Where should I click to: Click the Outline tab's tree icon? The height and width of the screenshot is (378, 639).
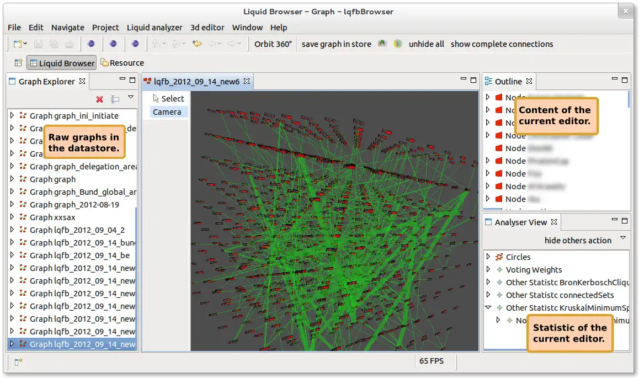pyautogui.click(x=488, y=81)
